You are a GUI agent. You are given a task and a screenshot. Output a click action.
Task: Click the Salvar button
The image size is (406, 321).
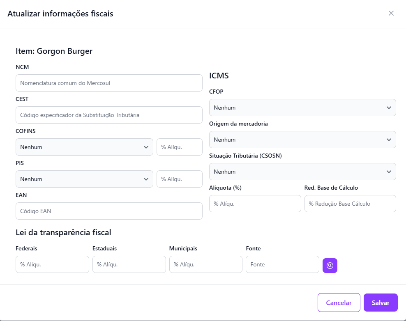click(380, 303)
